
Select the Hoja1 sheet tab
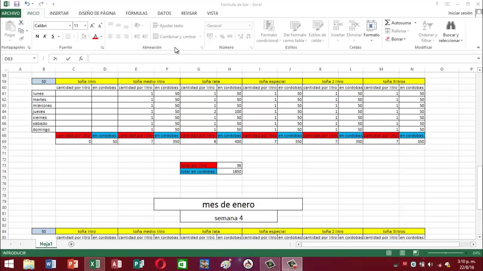click(x=46, y=244)
